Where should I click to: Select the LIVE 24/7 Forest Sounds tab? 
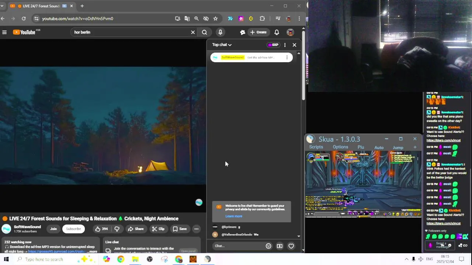point(41,6)
